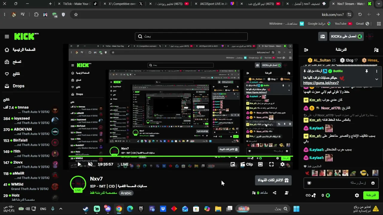
Task: Open Steam from the taskbar
Action: pyautogui.click(x=86, y=209)
